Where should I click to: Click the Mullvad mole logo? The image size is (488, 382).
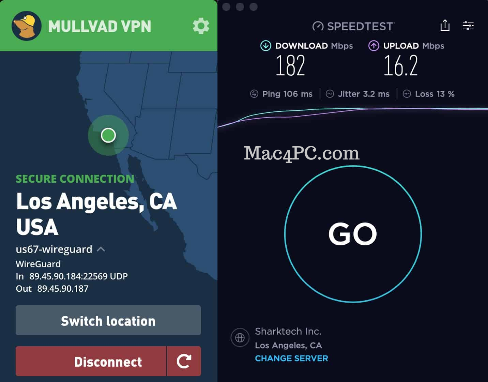point(27,26)
